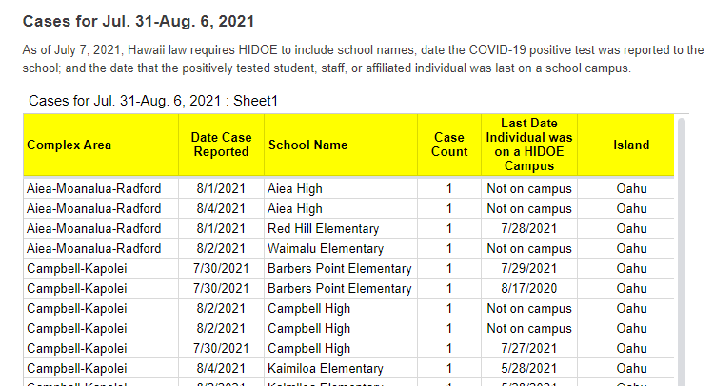The width and height of the screenshot is (714, 386).
Task: Select the School Name column header
Action: pos(307,145)
